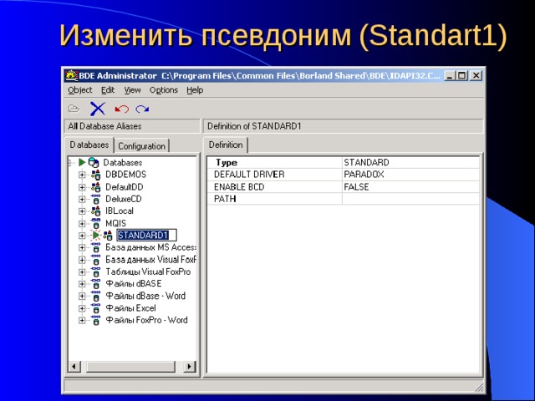Expand the MQIS tree node
Image resolution: width=535 pixels, height=401 pixels.
click(82, 223)
